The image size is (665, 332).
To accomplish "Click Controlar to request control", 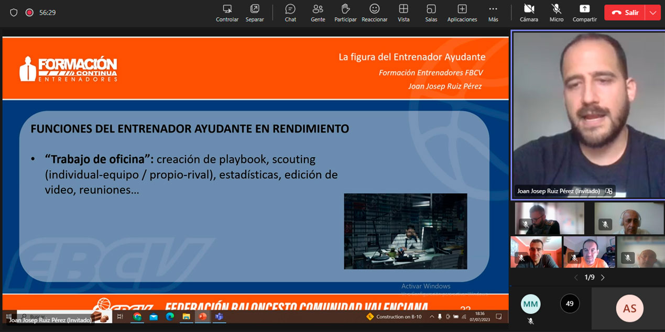I will tap(227, 13).
